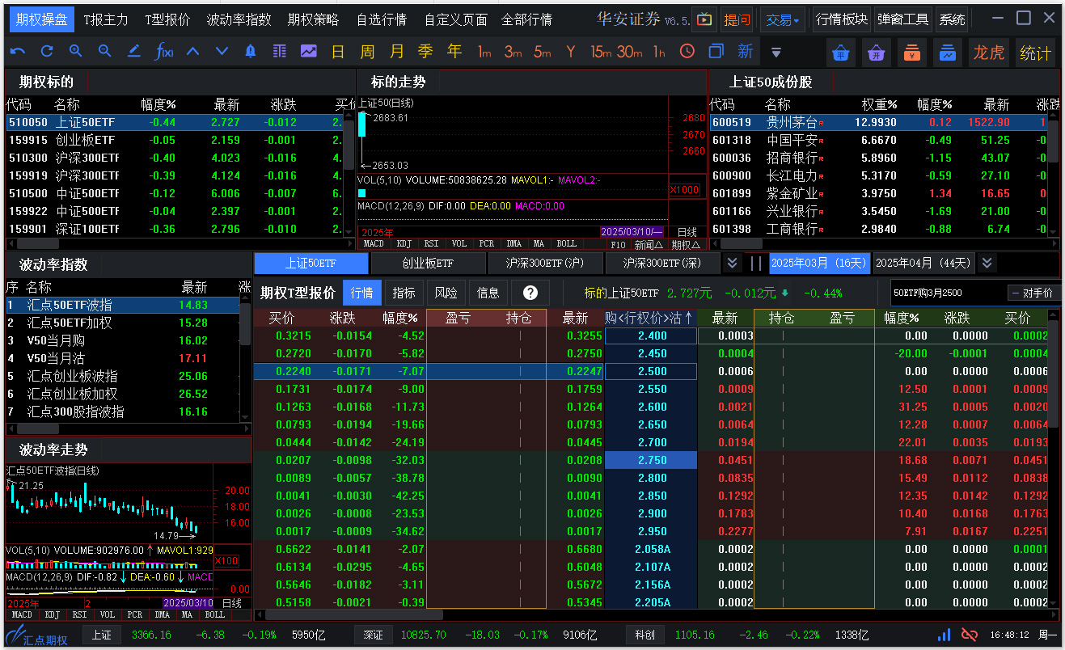Click the purple list-layout icon
The height and width of the screenshot is (650, 1065).
[x=280, y=52]
